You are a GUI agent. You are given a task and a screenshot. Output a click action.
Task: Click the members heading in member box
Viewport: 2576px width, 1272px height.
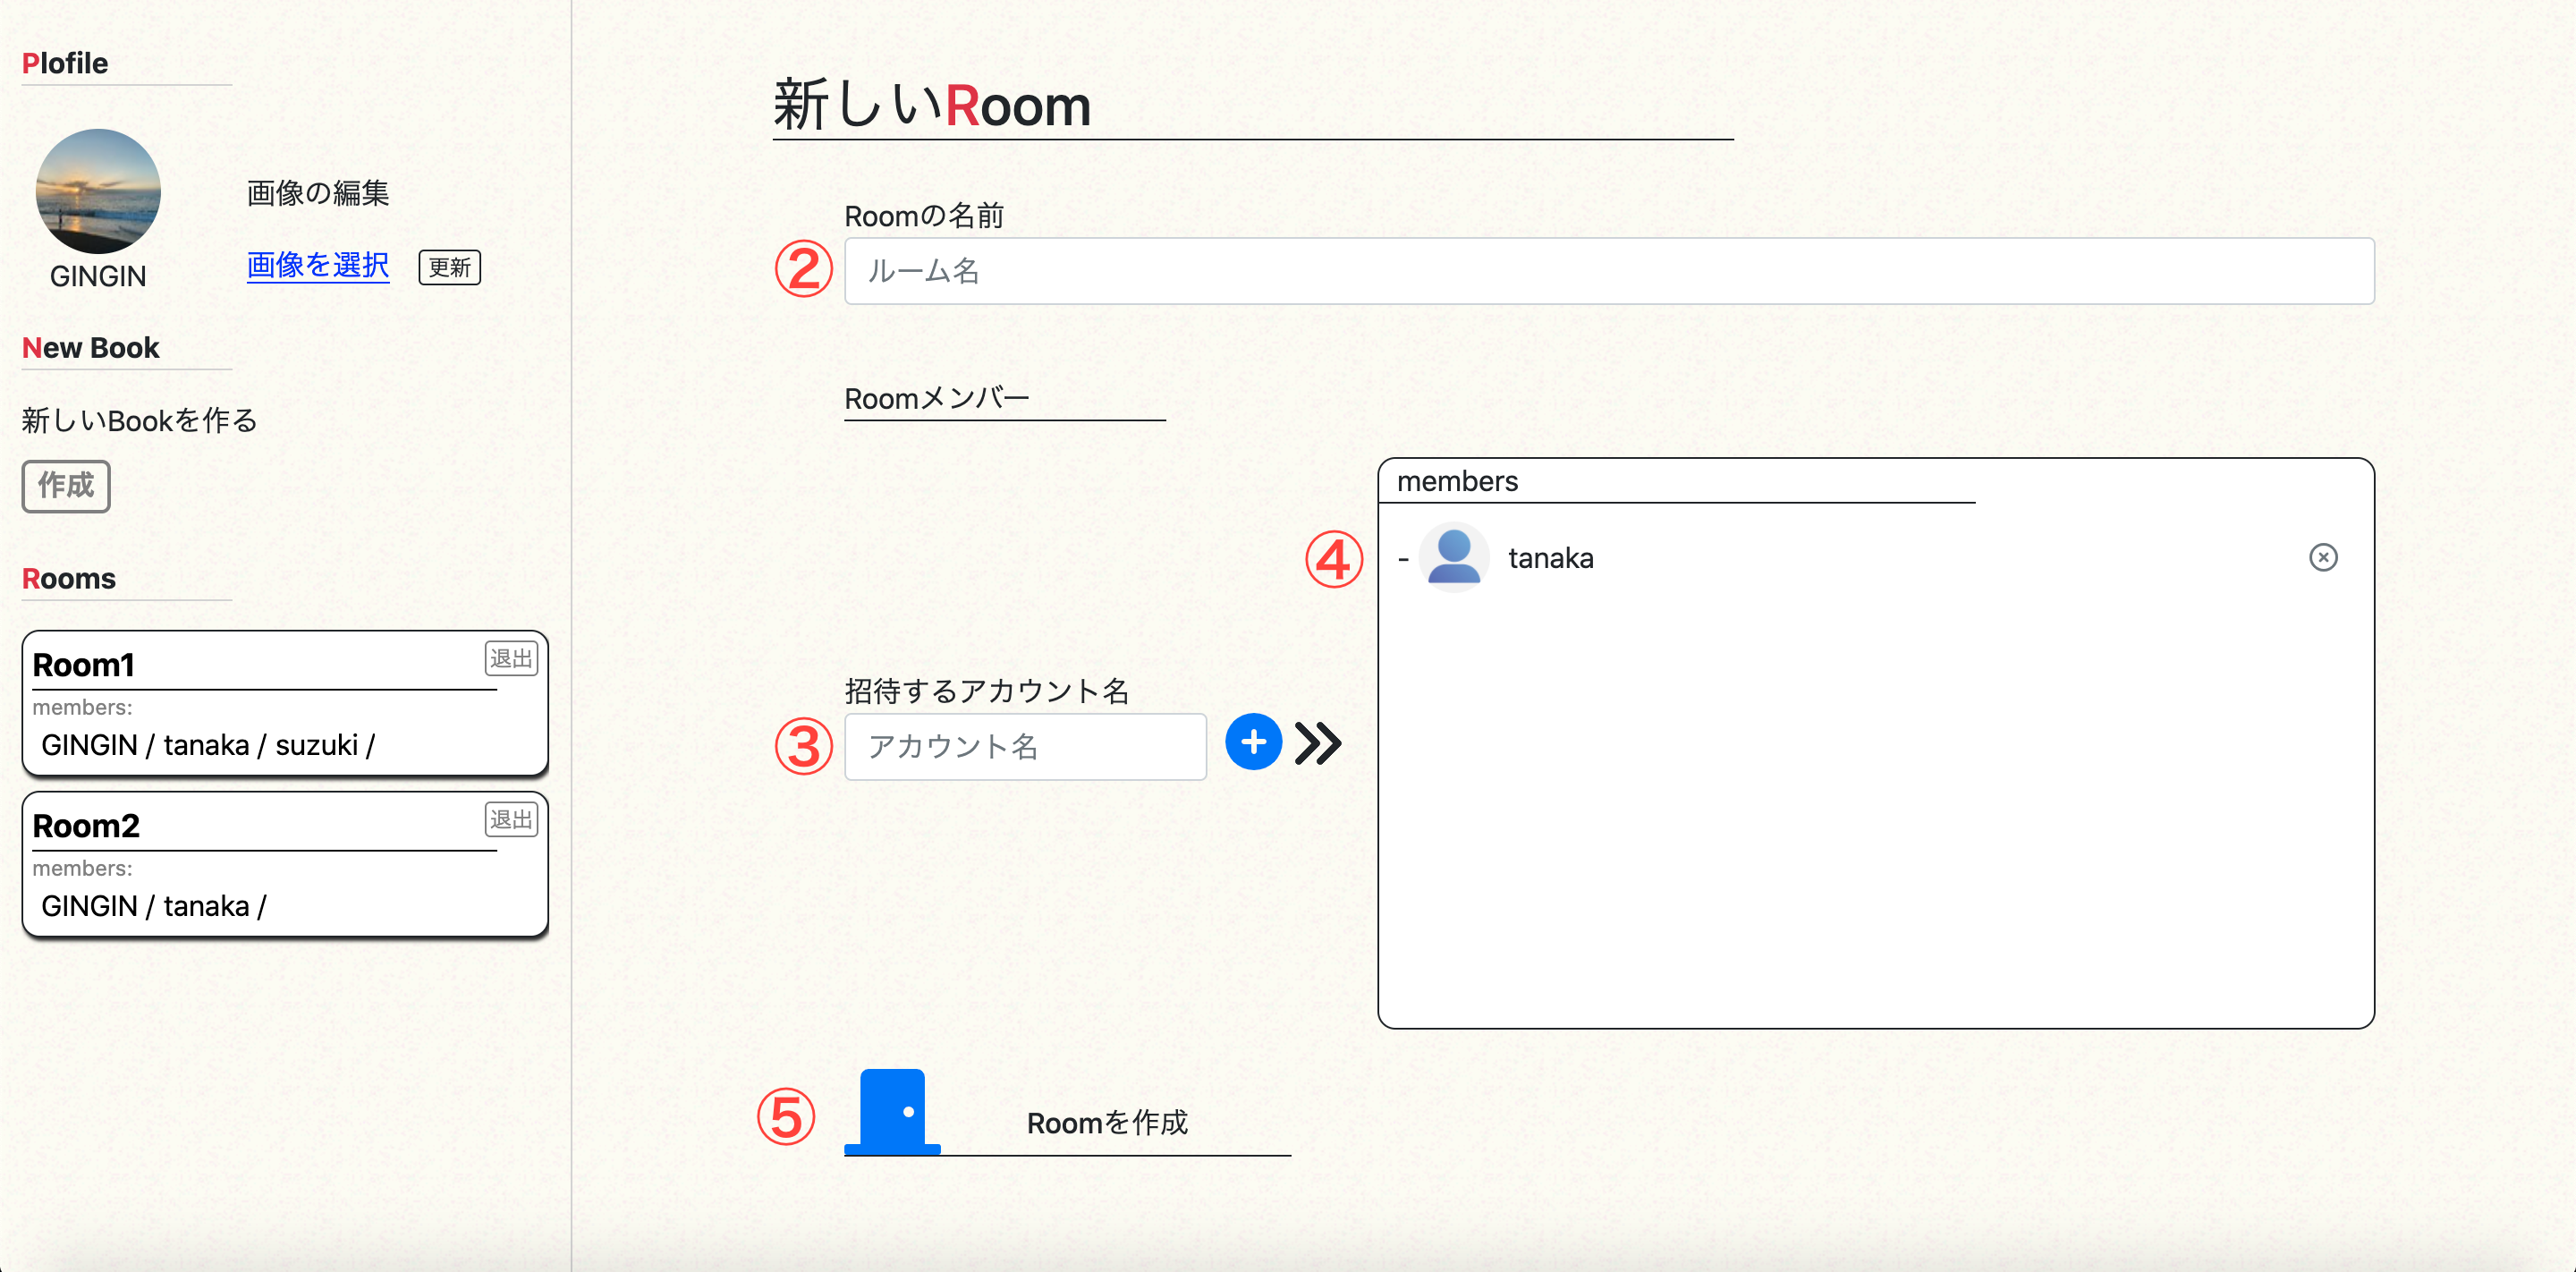(1457, 481)
